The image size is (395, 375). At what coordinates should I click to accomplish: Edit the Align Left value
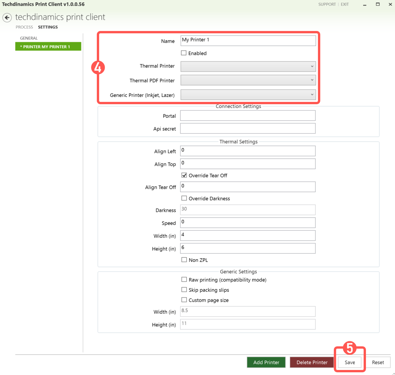coord(247,151)
